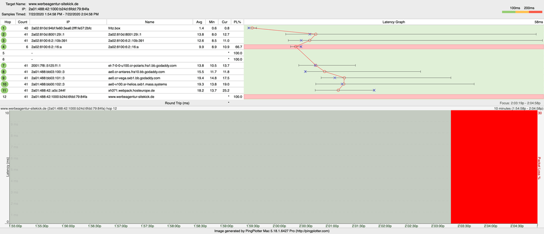This screenshot has height=234, width=544.
Task: Click the red packet-loss bar in hop 12 graph
Action: (x=394, y=97)
